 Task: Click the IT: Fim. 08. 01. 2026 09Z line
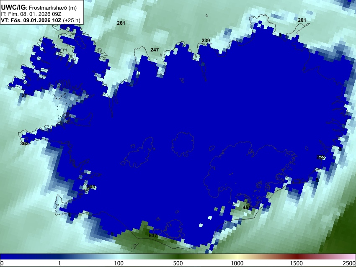pos(31,14)
